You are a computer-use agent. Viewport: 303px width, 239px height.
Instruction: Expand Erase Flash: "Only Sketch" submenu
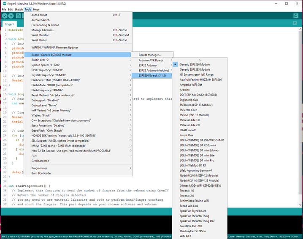[78, 130]
